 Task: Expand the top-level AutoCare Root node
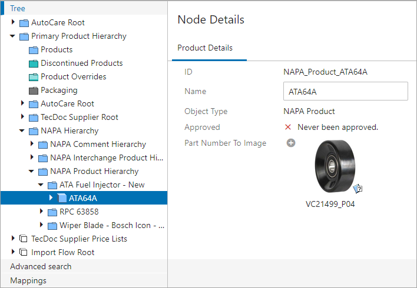[13, 22]
